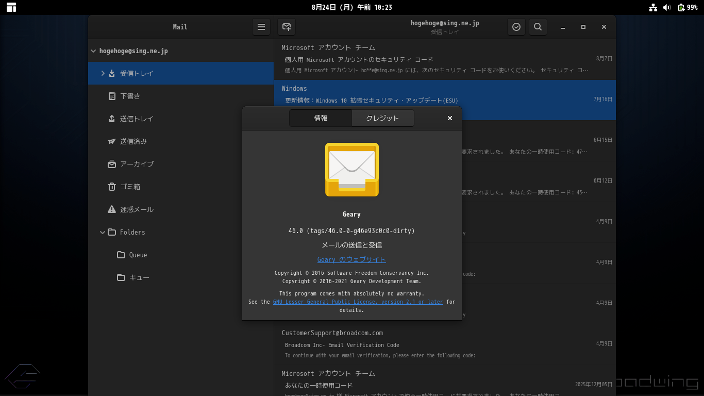Click the Queue folder icon

pyautogui.click(x=121, y=255)
